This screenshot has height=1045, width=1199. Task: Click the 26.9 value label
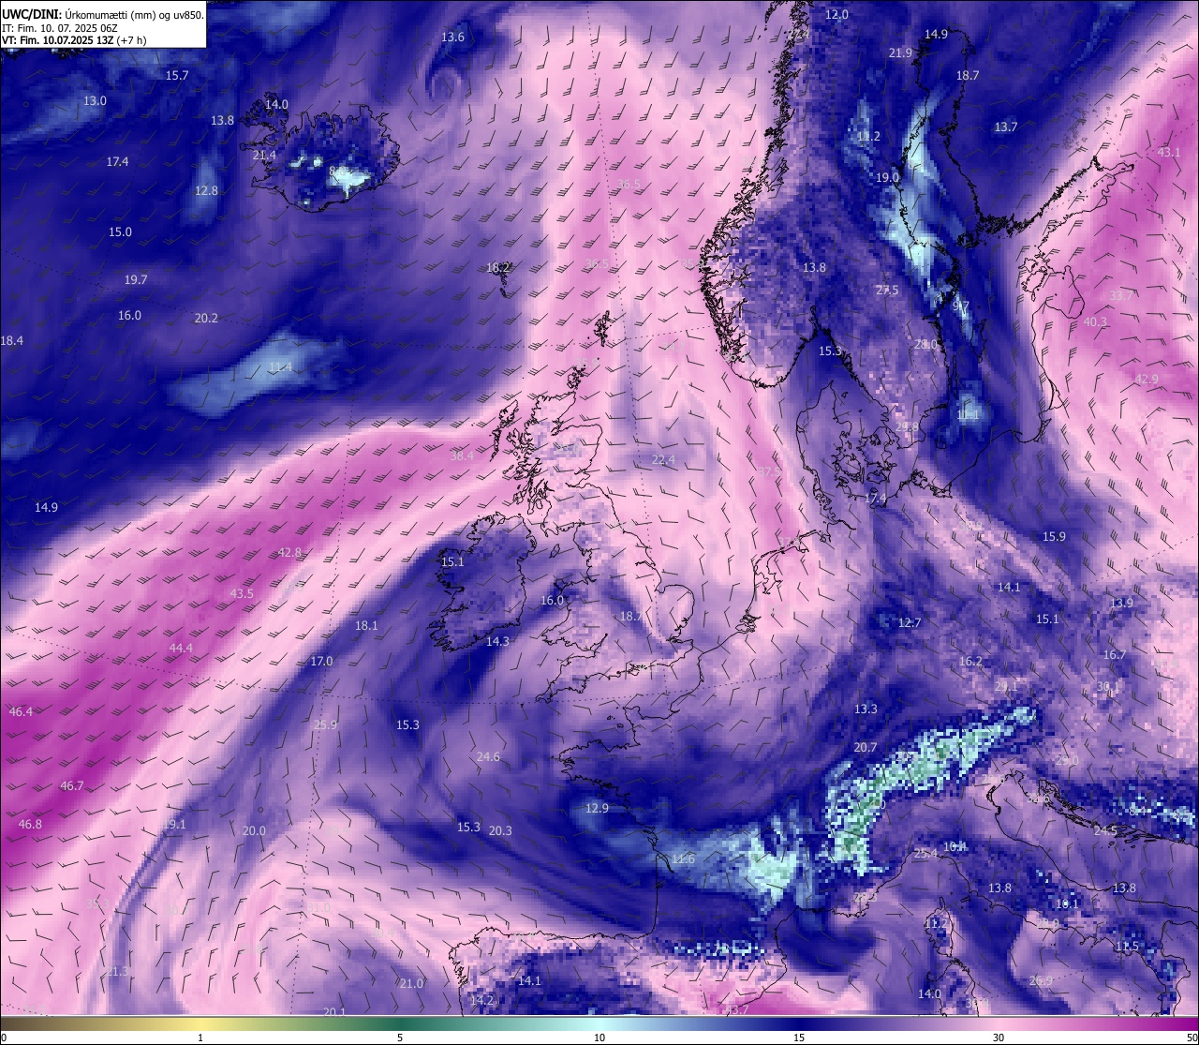point(1041,980)
